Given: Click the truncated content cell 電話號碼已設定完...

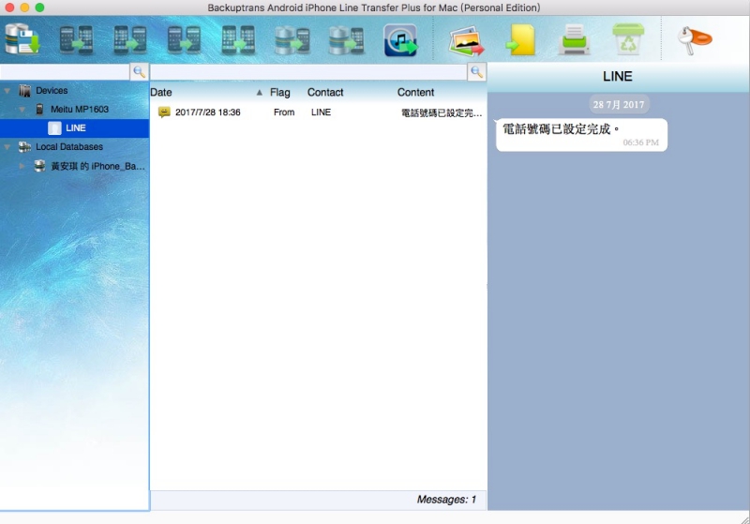Looking at the screenshot, I should point(442,112).
